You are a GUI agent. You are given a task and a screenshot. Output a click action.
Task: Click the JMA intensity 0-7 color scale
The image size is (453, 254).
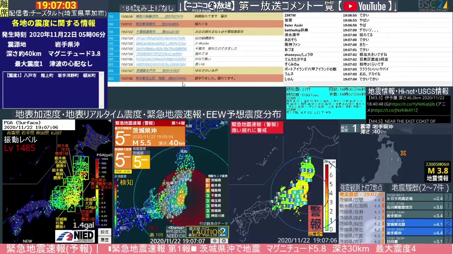(327, 198)
